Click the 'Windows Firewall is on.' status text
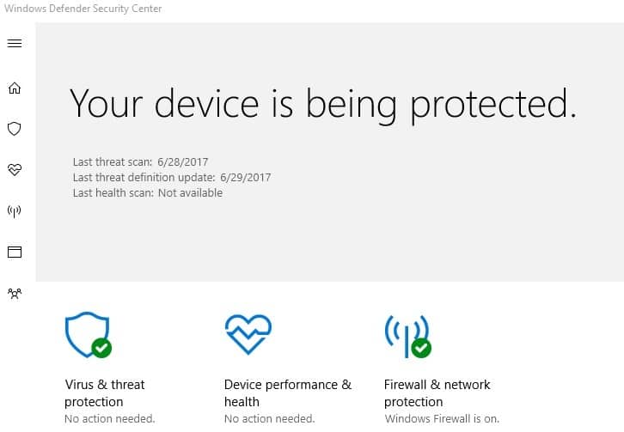This screenshot has height=432, width=624. (x=442, y=419)
